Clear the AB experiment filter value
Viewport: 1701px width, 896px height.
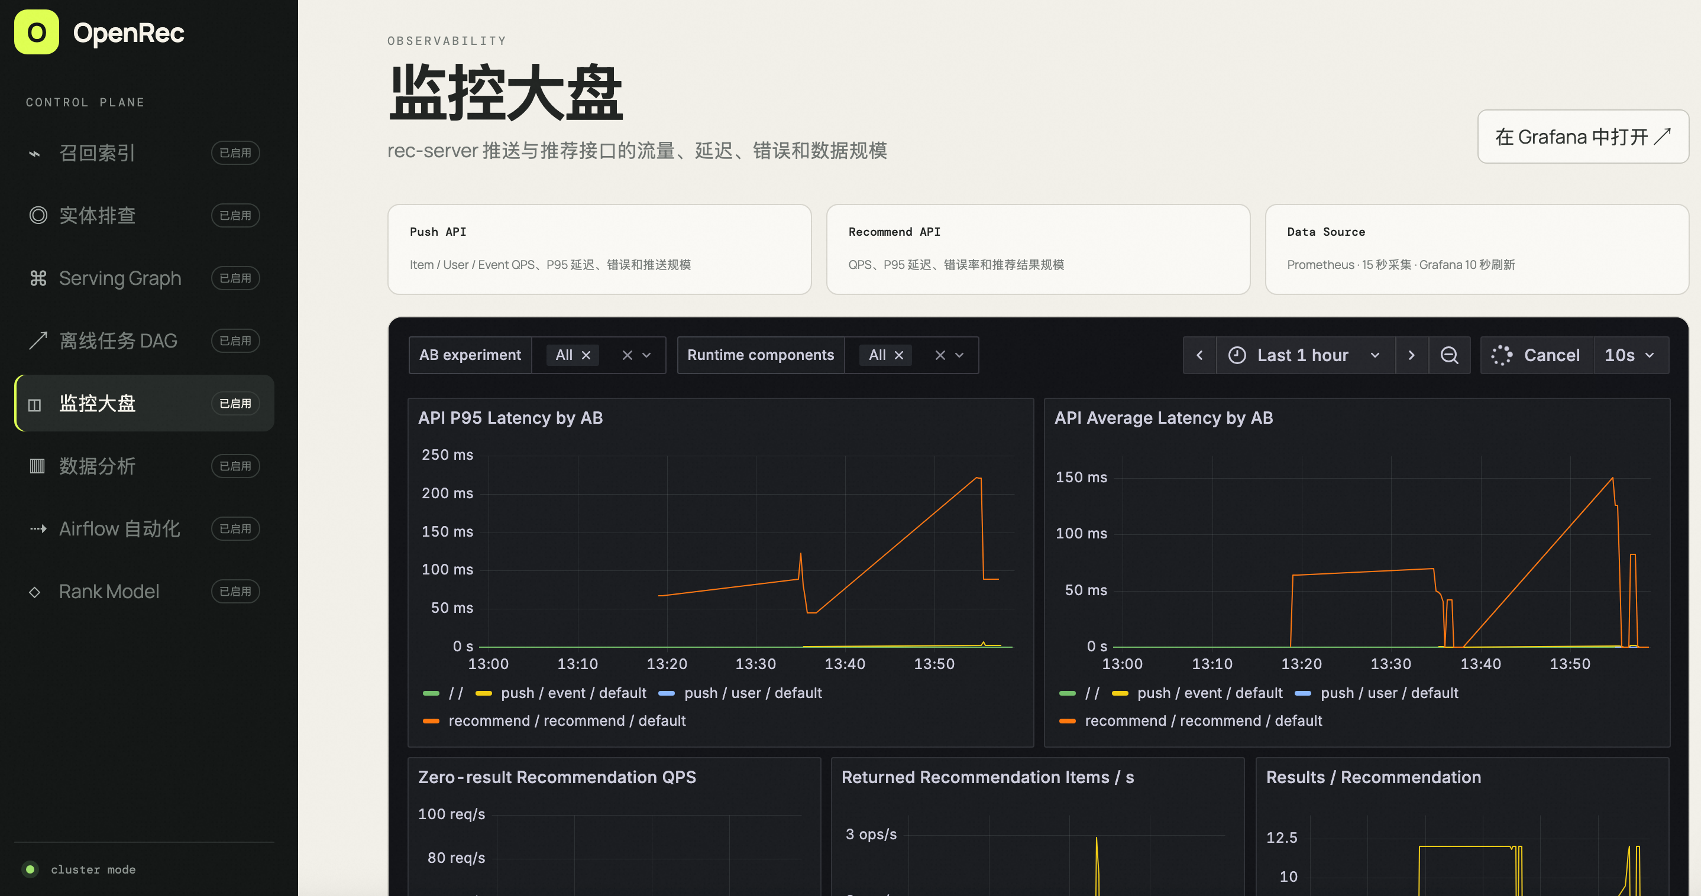628,355
